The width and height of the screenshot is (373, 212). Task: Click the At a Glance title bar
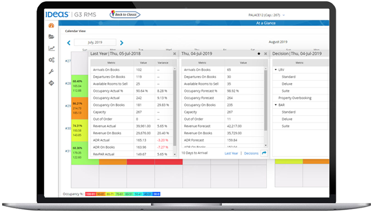point(194,23)
